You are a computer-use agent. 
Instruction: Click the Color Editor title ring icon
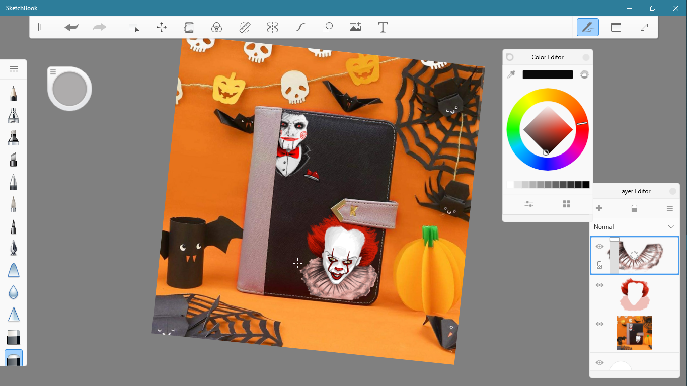coord(509,57)
